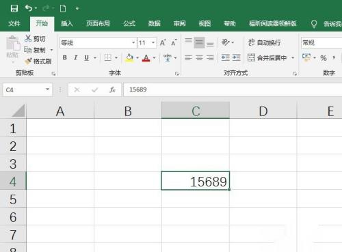
Task: Expand the fill color palette arrow
Action: (x=137, y=58)
